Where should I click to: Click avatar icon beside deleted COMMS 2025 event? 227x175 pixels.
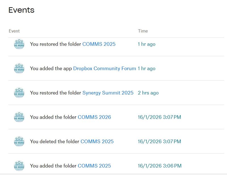[x=19, y=142]
